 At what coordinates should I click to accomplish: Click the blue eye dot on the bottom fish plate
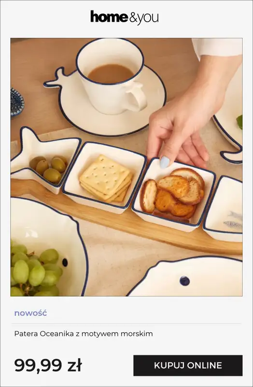click(x=184, y=281)
